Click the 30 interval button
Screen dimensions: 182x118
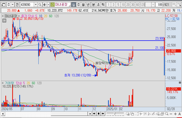tap(133, 5)
